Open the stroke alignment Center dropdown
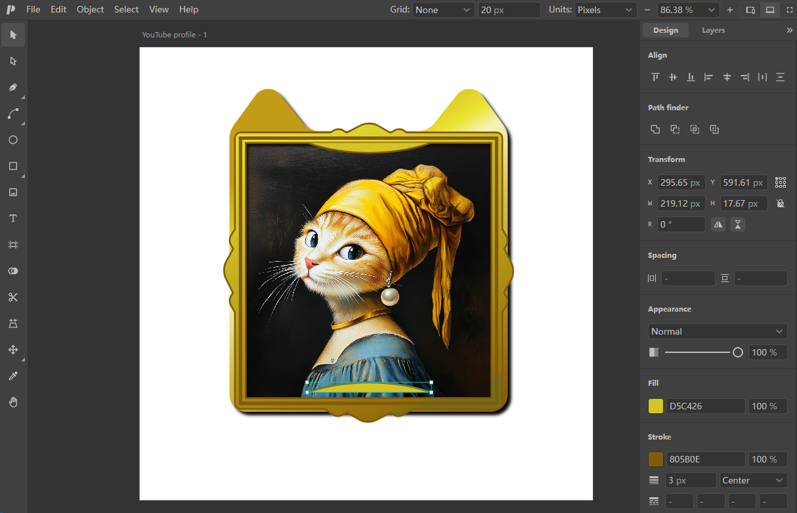The height and width of the screenshot is (513, 797). [x=754, y=480]
